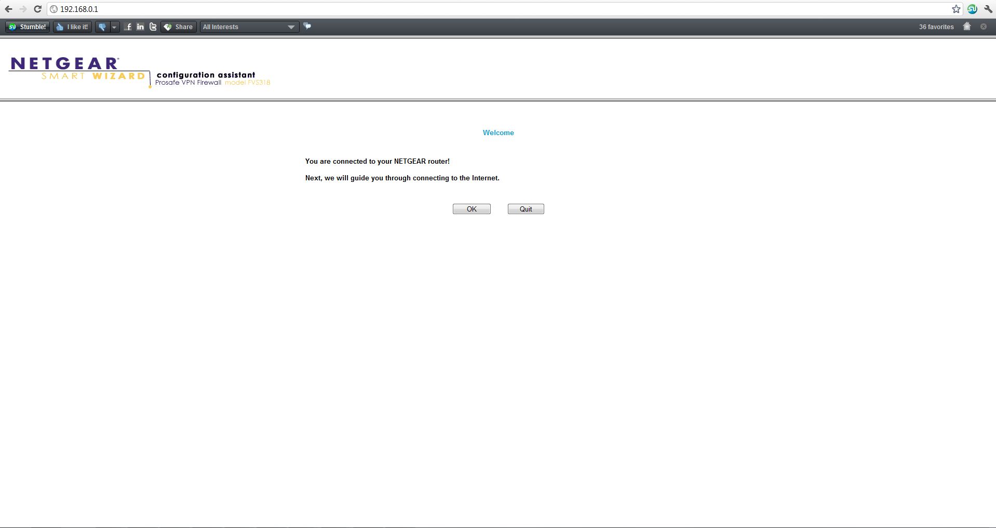Click the StumbleUpon home icon
The height and width of the screenshot is (528, 996).
point(967,26)
